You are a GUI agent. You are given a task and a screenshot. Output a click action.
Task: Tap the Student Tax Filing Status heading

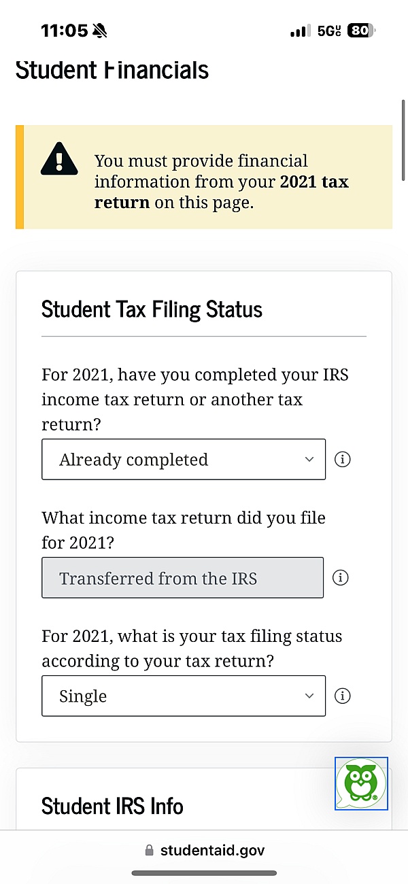[x=152, y=309]
